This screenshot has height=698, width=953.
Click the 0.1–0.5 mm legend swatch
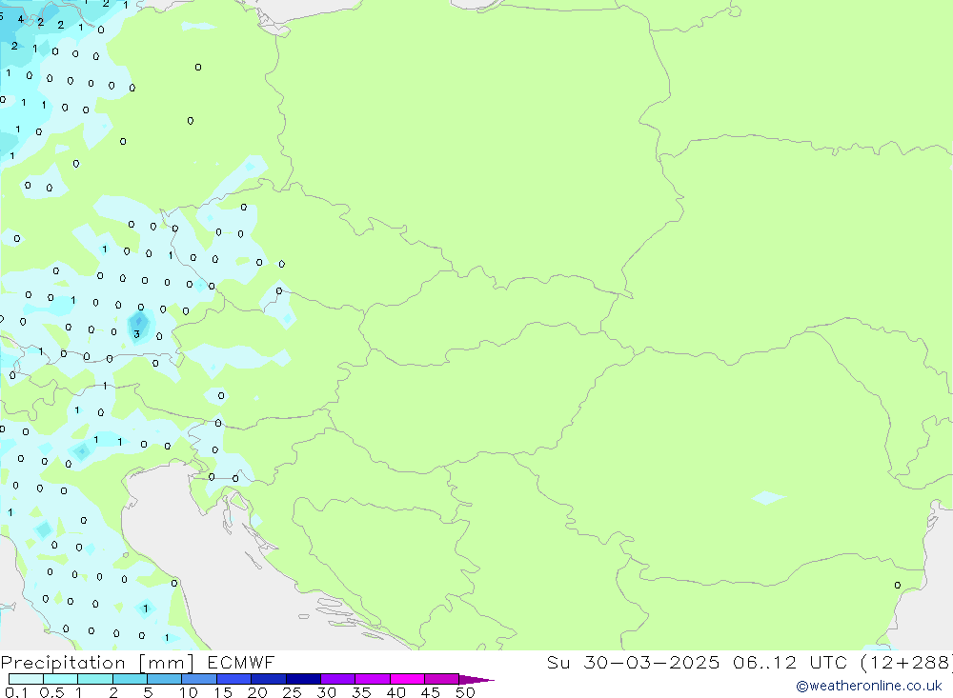point(26,679)
